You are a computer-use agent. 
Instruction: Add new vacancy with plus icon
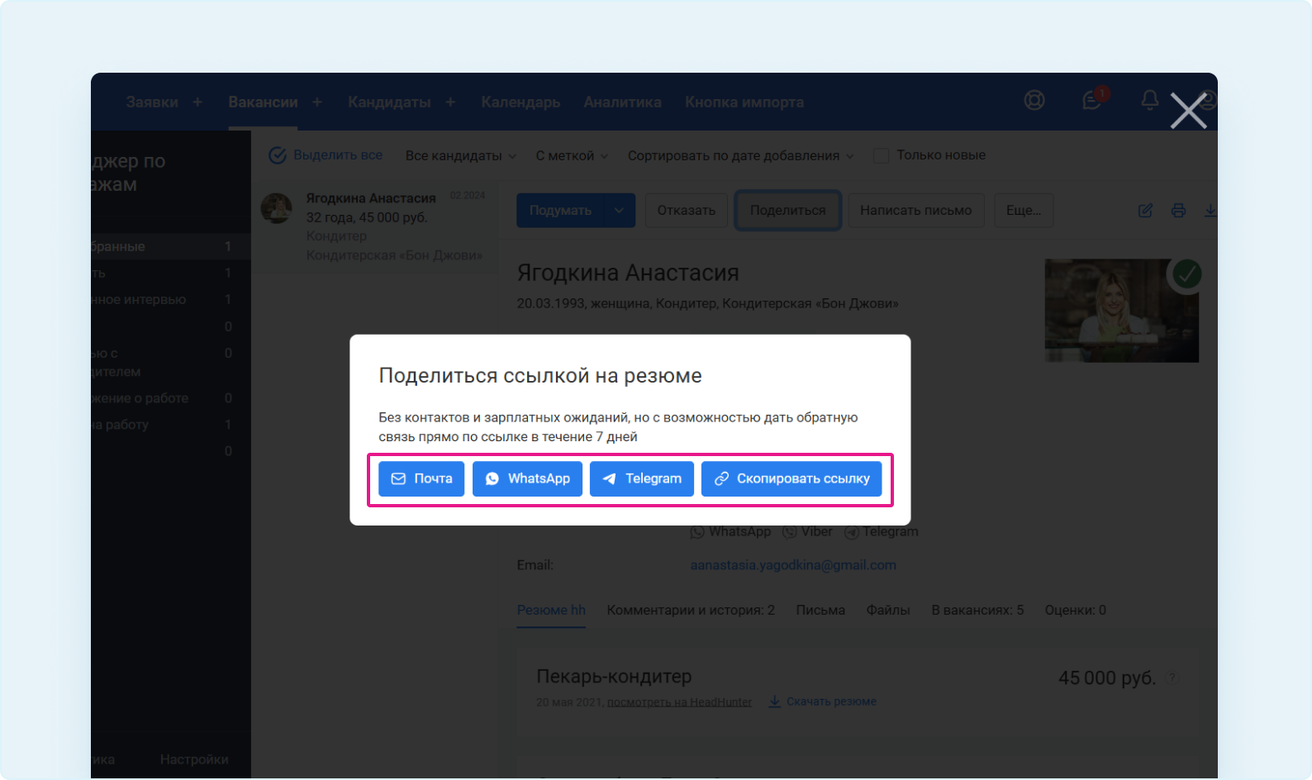[x=317, y=102]
